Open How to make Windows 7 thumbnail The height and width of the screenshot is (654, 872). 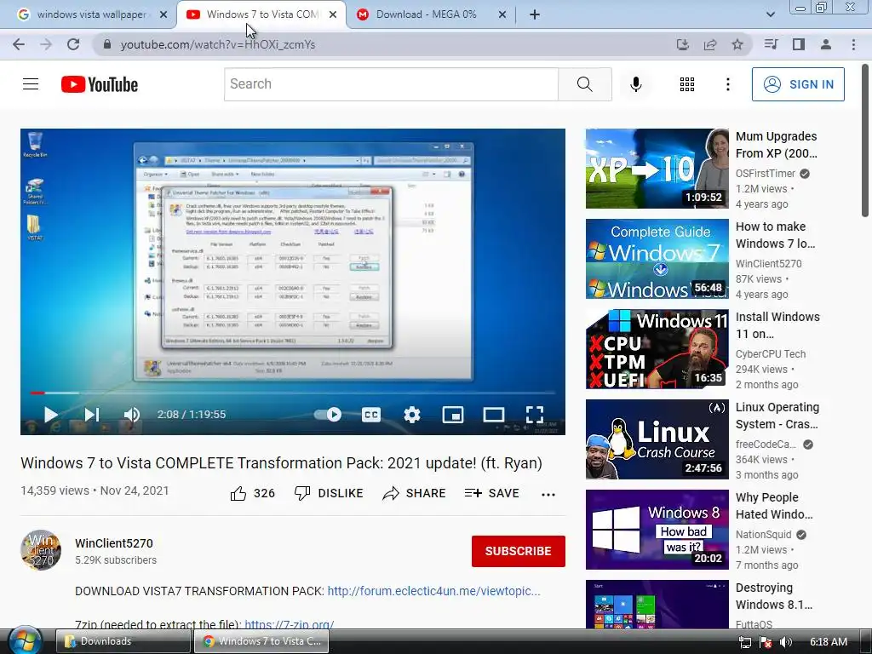[657, 259]
